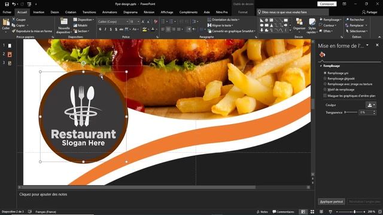Click the Couper scissors command
Viewport: 383px width, 215px height.
point(19,20)
